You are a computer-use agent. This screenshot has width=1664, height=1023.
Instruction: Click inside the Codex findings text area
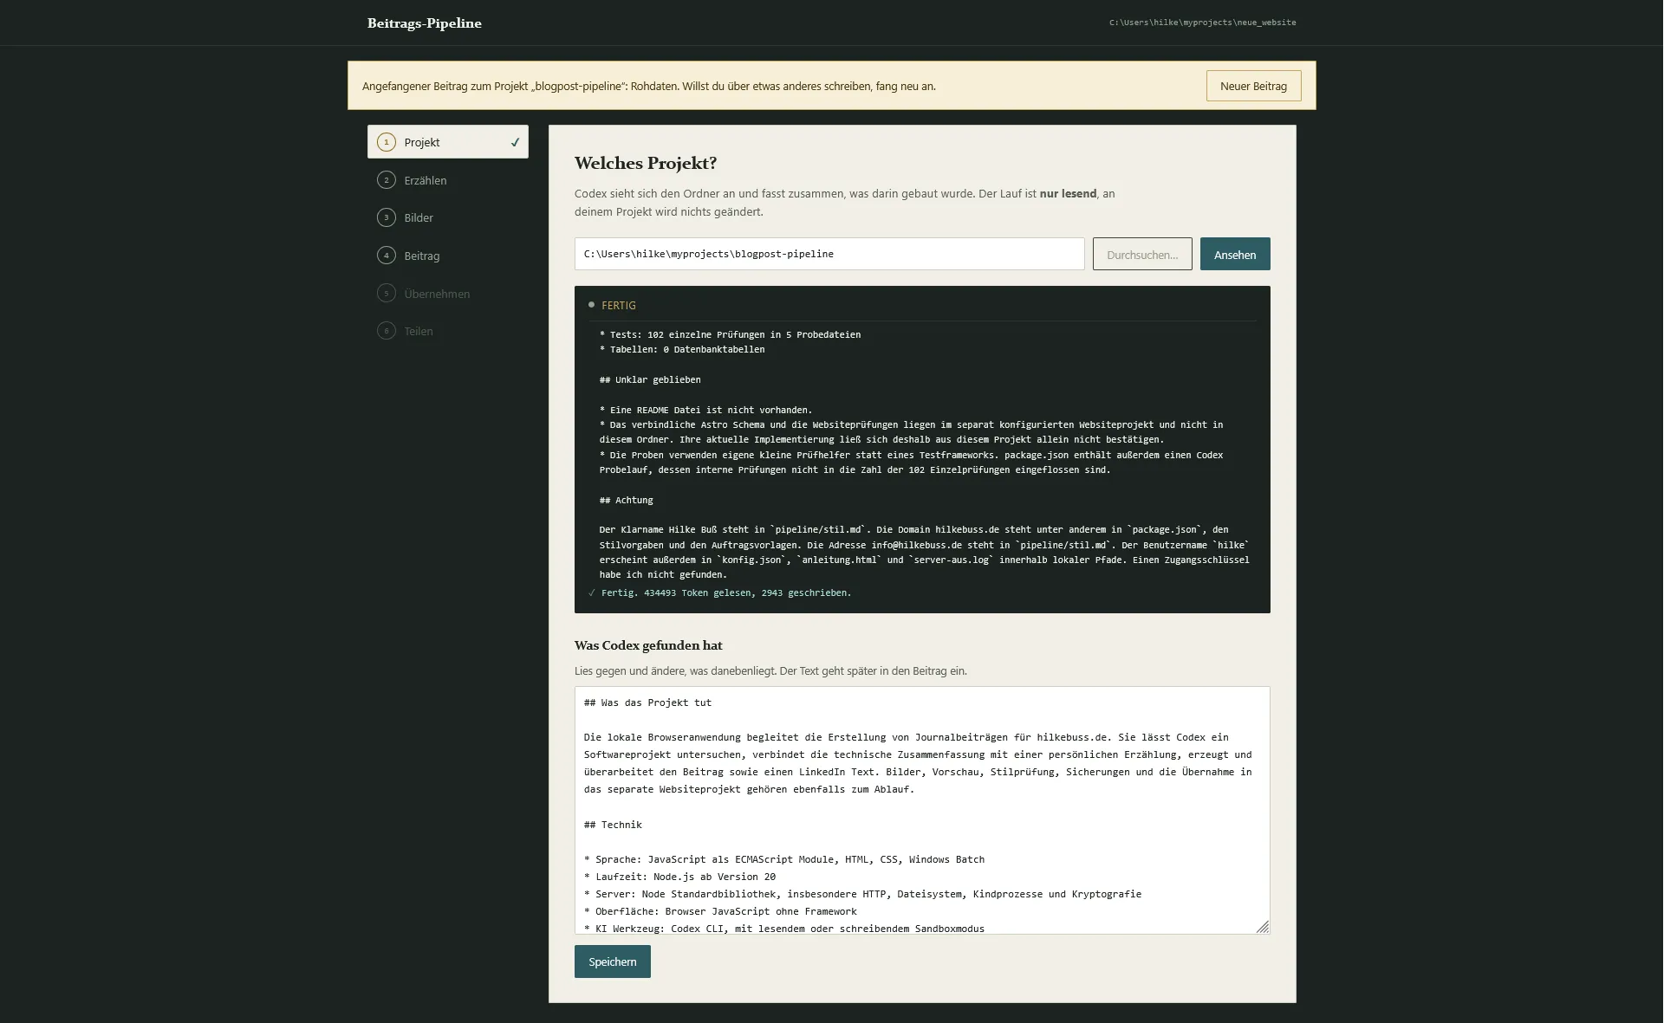pyautogui.click(x=922, y=810)
